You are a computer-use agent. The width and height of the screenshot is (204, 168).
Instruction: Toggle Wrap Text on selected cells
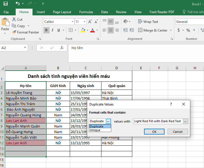pyautogui.click(x=148, y=21)
